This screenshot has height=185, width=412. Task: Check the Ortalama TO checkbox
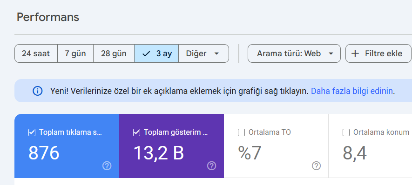tap(241, 133)
